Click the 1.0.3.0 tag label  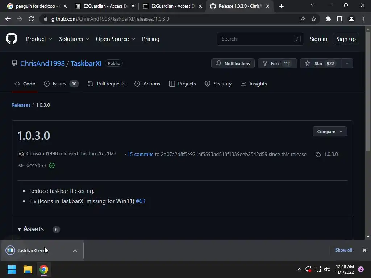tap(331, 154)
